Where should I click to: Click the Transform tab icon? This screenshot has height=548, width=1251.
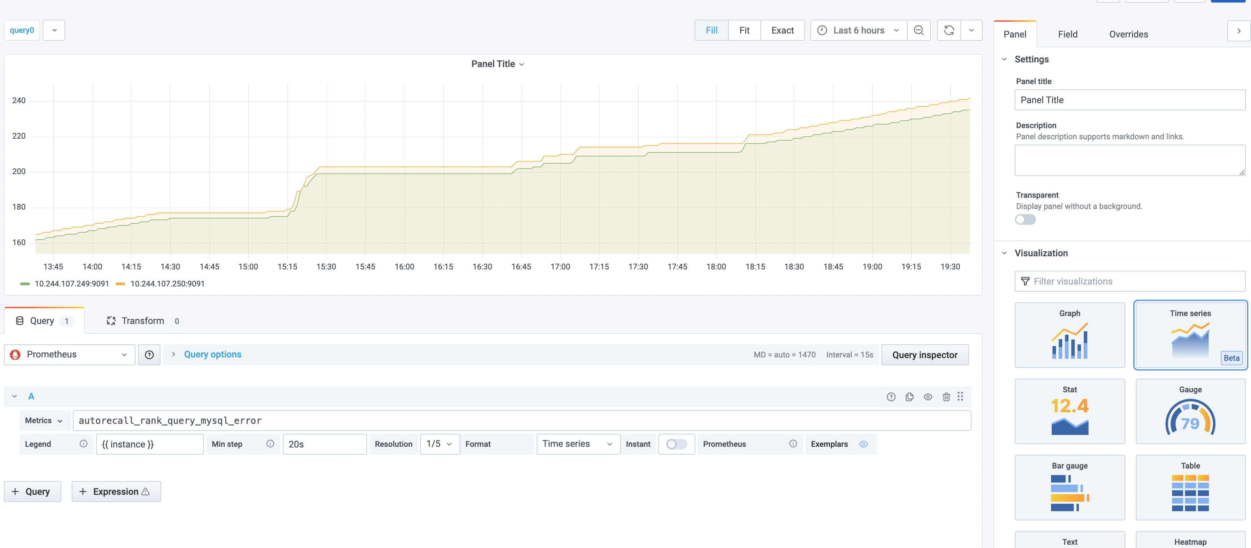[x=111, y=321]
